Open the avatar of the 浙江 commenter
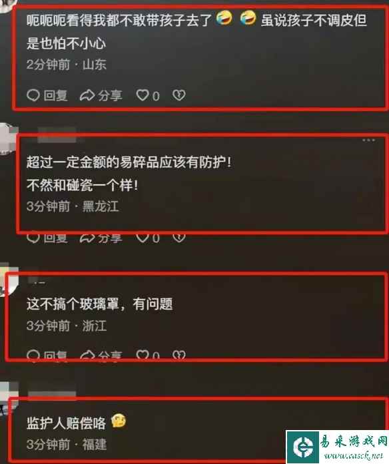 click(x=9, y=280)
